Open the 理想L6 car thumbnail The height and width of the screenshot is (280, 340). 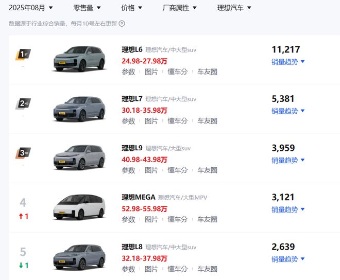tap(79, 59)
